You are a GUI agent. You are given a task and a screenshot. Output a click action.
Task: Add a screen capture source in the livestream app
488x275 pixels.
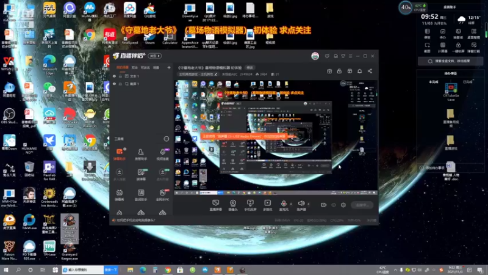(215, 205)
